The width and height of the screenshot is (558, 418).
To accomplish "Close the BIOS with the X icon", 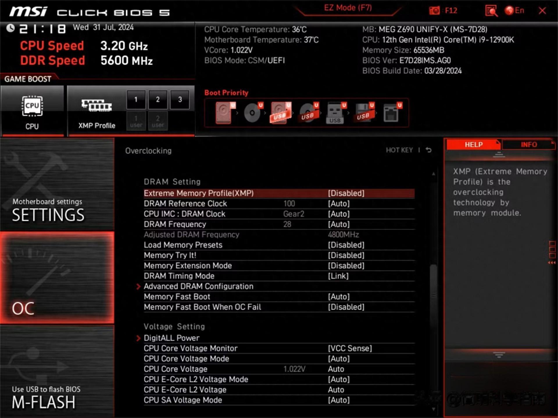I will (x=542, y=11).
